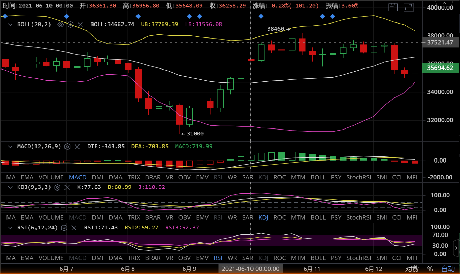Switch MACD pane to the StochRSI indicator
Viewport: 460px width, 274px height.
point(359,177)
